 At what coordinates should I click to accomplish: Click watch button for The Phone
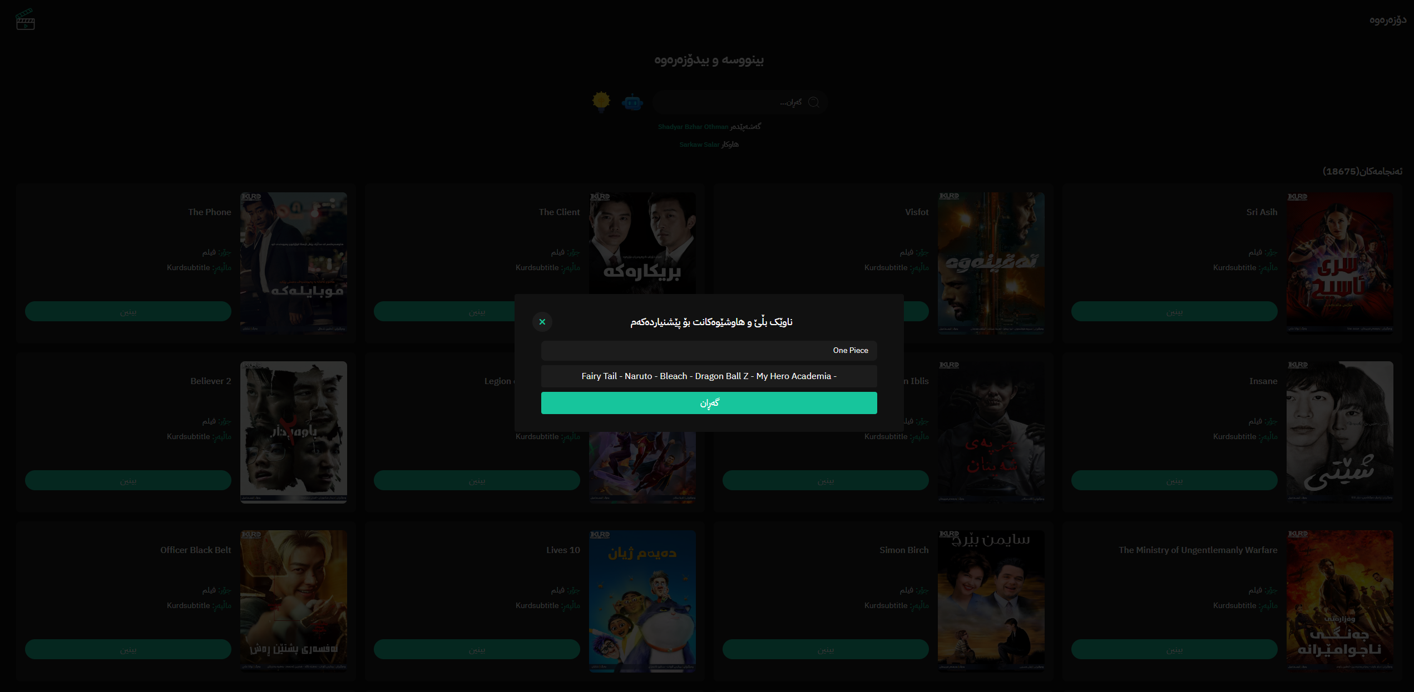click(x=128, y=311)
